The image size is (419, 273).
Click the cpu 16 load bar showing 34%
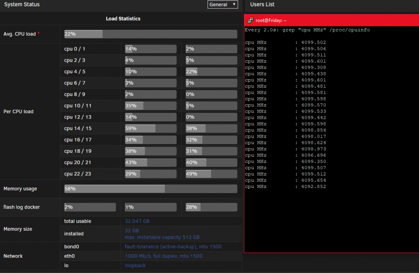pyautogui.click(x=151, y=140)
